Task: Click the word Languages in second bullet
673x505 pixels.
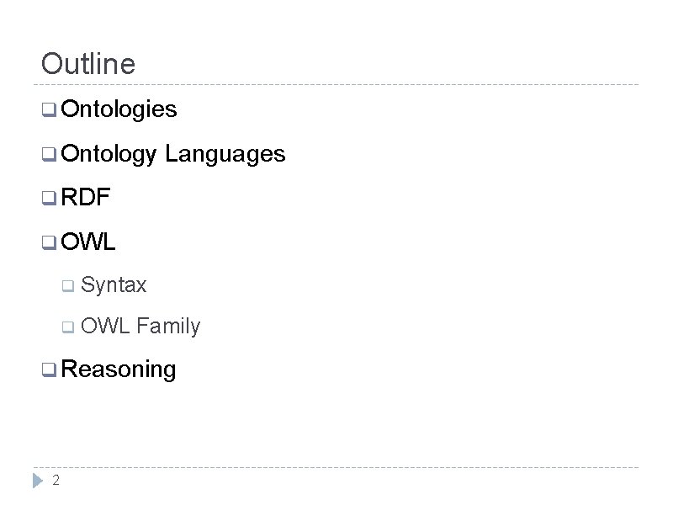Action: click(x=225, y=154)
